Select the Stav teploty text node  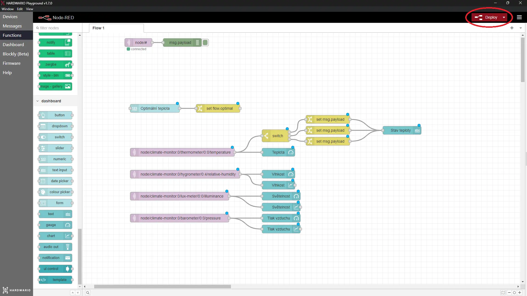pyautogui.click(x=402, y=130)
